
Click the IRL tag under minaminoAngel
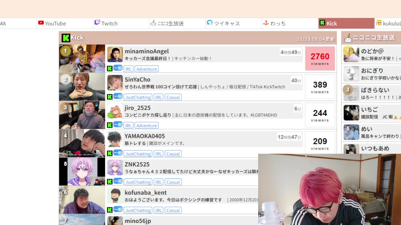[128, 69]
